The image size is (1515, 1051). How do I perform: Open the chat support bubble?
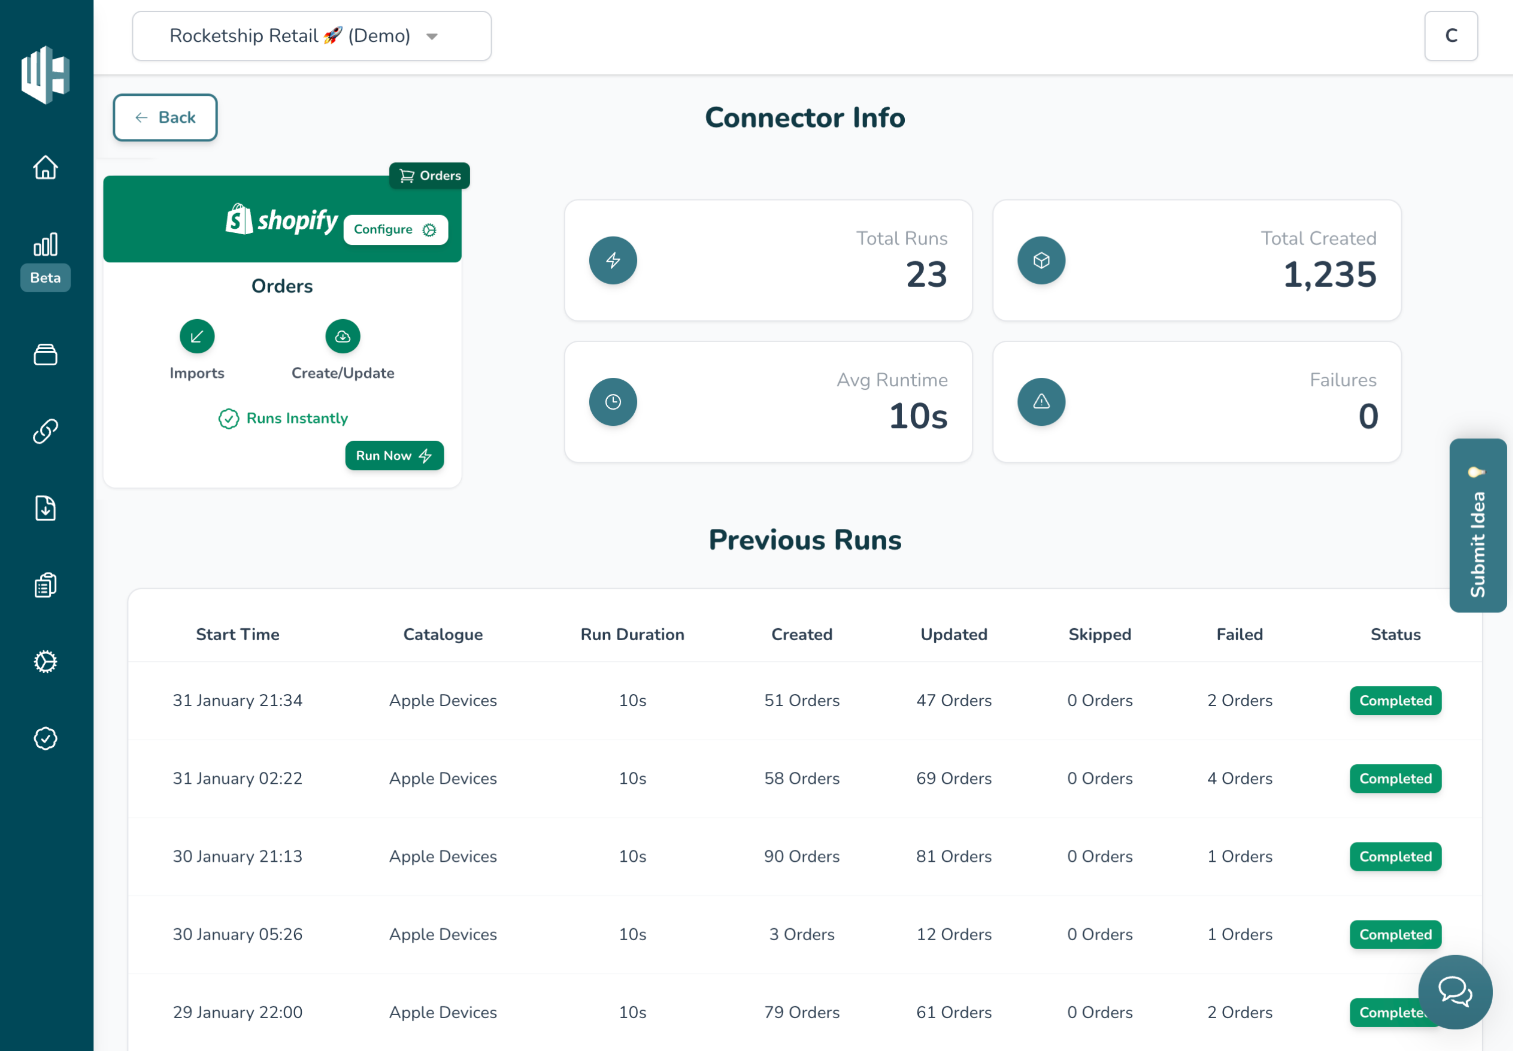click(1456, 992)
